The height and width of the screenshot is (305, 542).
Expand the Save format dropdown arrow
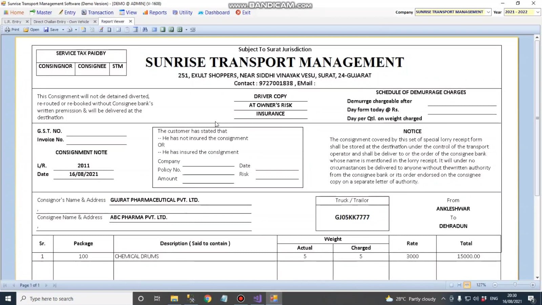[63, 30]
